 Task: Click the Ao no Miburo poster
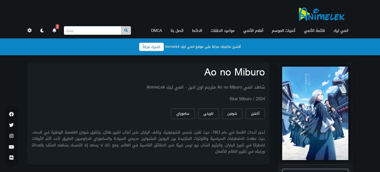315,113
